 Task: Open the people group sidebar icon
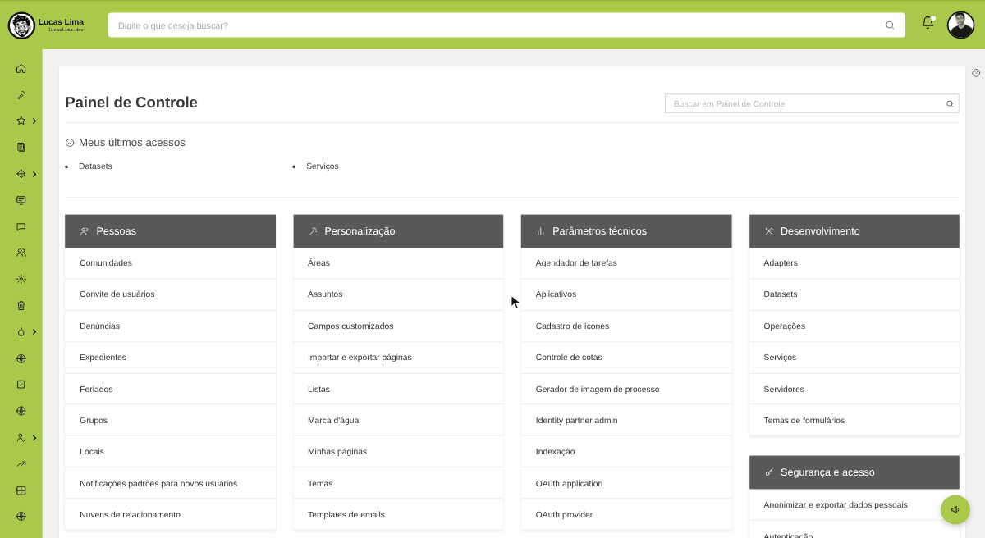21,253
